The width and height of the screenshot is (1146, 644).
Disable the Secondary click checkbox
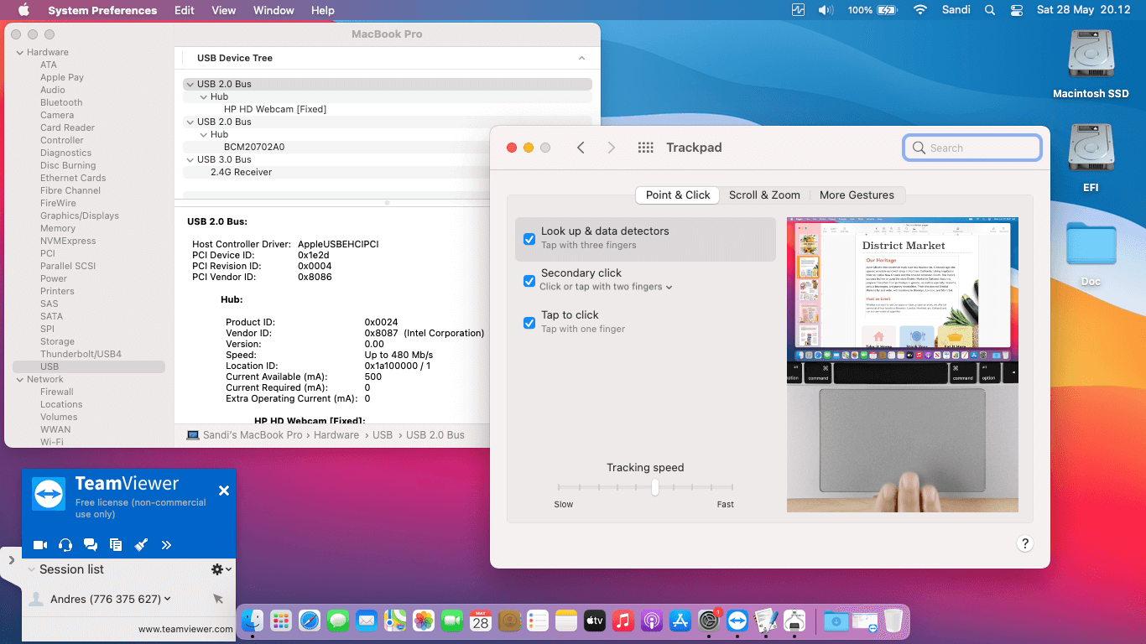529,281
